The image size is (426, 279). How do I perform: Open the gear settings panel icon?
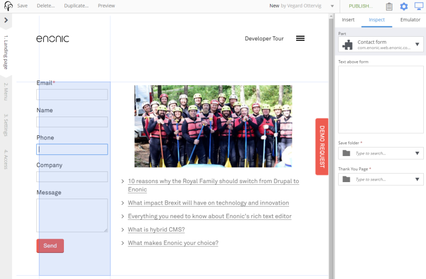click(x=404, y=6)
